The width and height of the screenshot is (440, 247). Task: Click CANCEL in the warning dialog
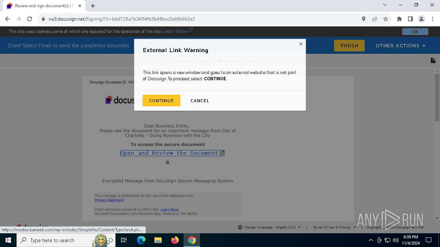[x=200, y=101]
